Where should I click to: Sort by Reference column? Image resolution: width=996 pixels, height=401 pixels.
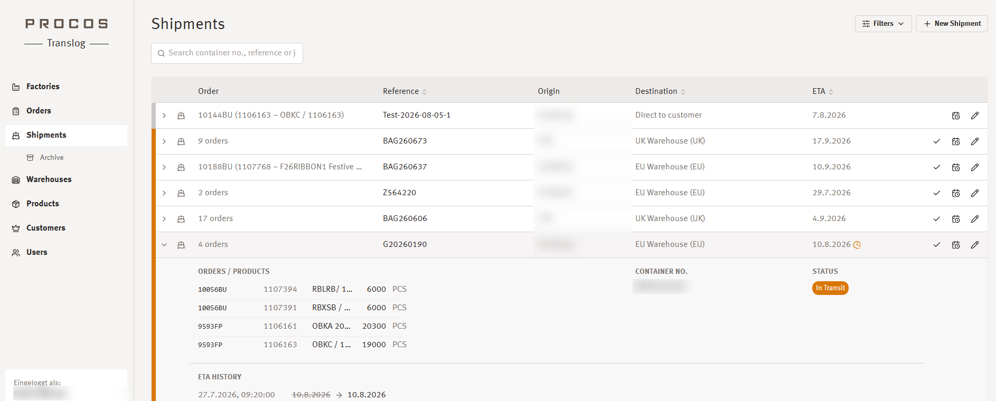[405, 91]
